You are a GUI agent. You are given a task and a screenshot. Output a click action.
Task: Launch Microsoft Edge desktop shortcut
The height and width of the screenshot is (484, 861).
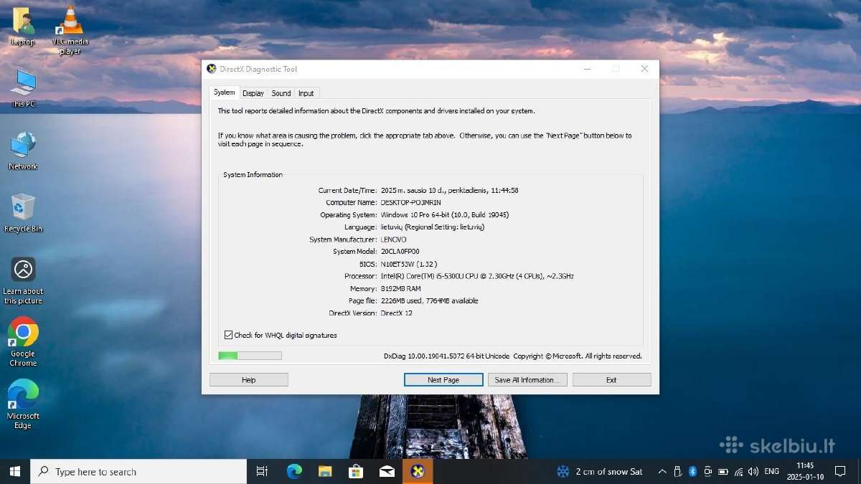[23, 404]
